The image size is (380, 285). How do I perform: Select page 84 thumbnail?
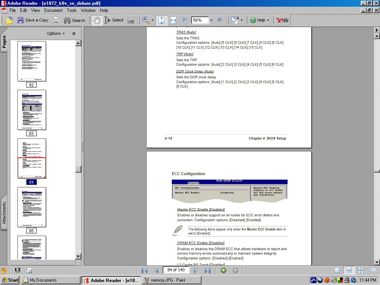tap(32, 158)
